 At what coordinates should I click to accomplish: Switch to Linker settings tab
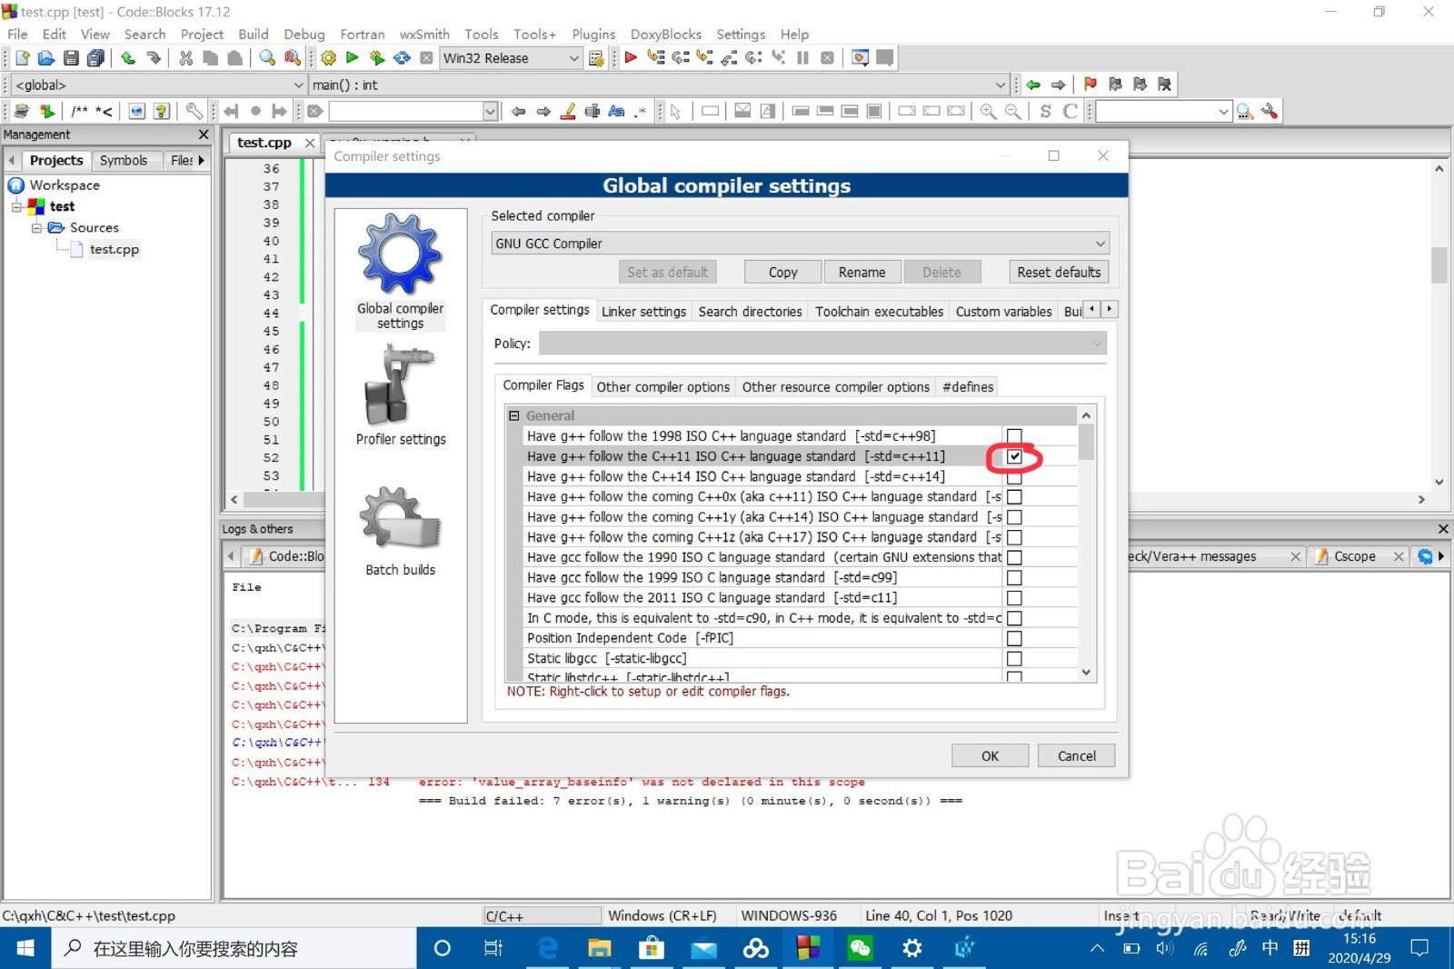click(x=643, y=312)
